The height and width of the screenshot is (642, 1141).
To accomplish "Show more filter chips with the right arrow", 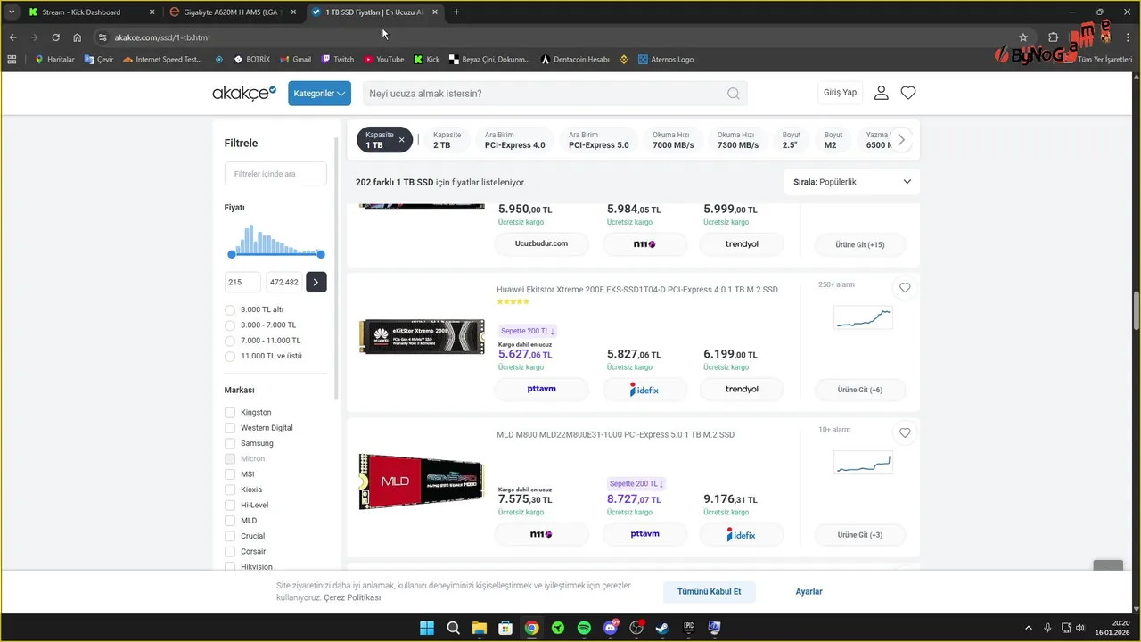I will tap(901, 140).
